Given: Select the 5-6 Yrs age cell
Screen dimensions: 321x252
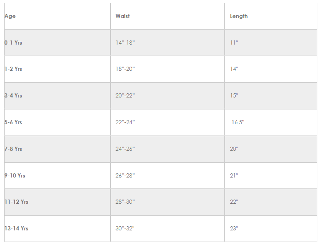Looking at the screenshot, I should coord(13,122).
